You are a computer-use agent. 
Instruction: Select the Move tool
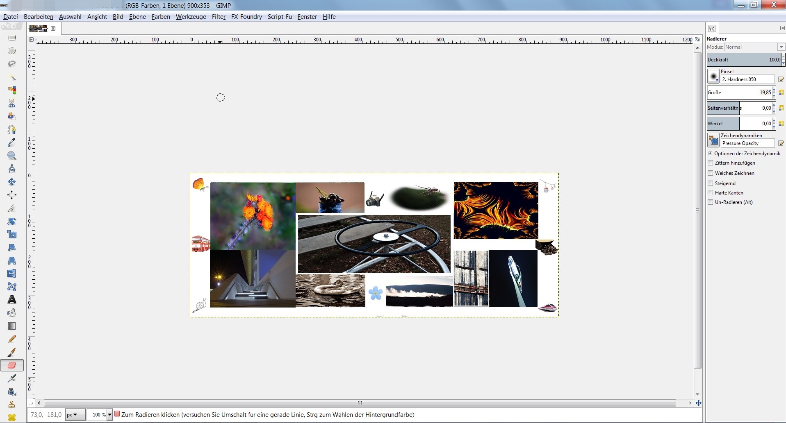tap(12, 182)
